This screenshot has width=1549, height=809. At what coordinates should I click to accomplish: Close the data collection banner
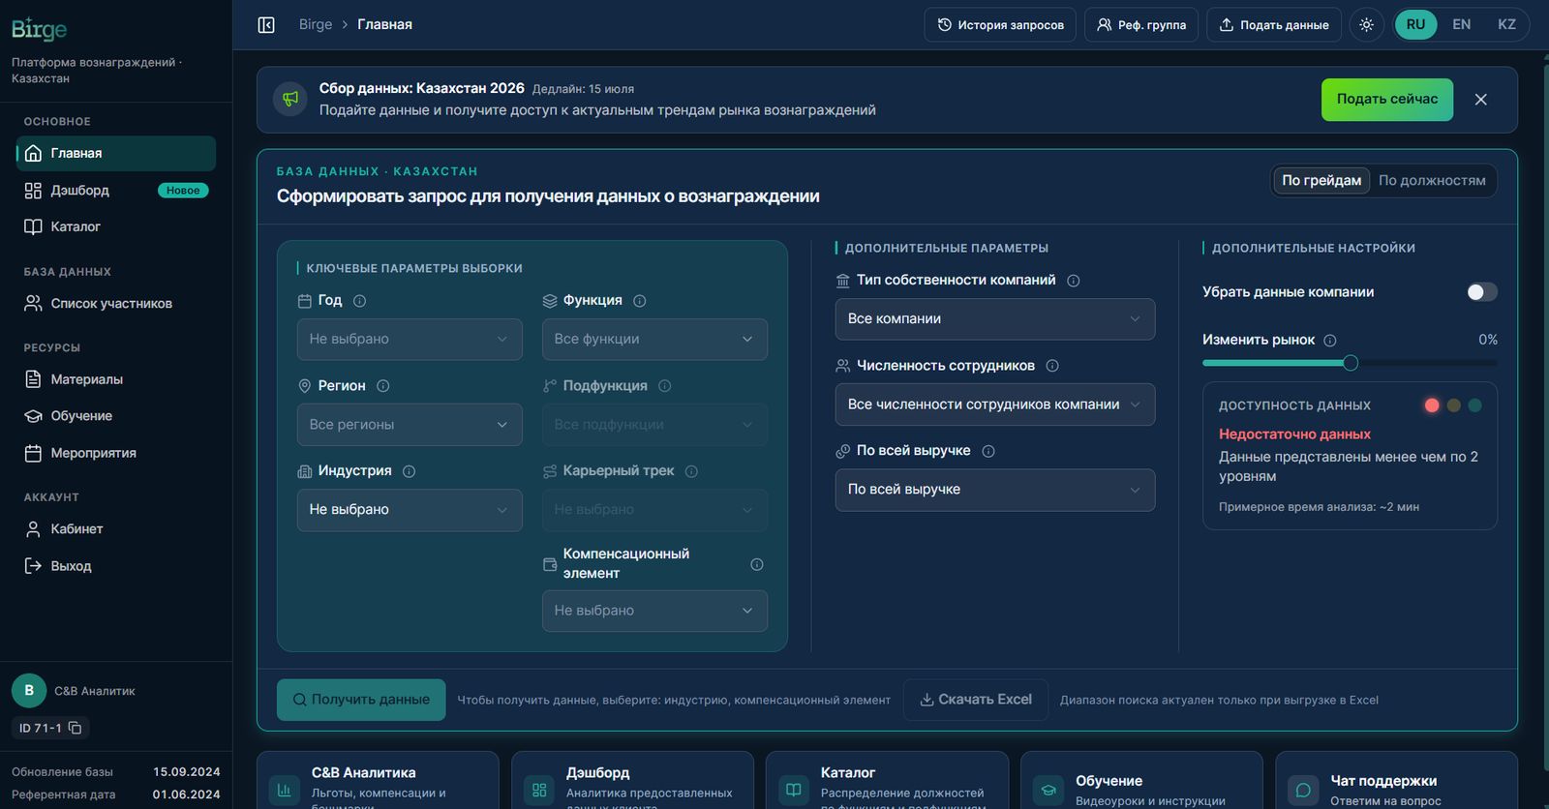pyautogui.click(x=1480, y=100)
